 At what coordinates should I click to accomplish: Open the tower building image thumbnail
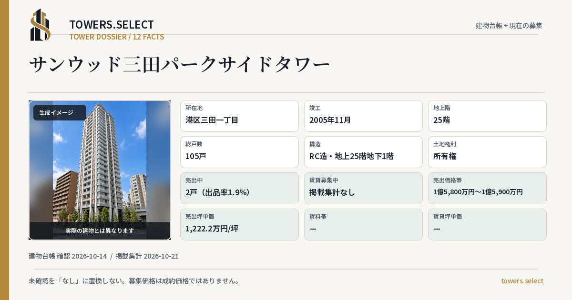(x=100, y=170)
